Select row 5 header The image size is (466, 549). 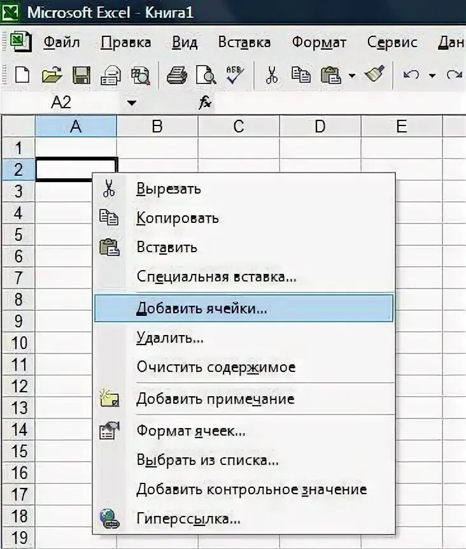click(18, 234)
